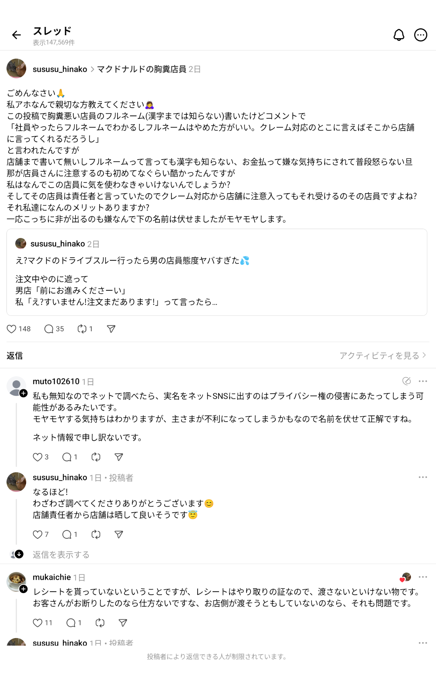Share the main post via send icon
The width and height of the screenshot is (436, 698).
pos(111,329)
